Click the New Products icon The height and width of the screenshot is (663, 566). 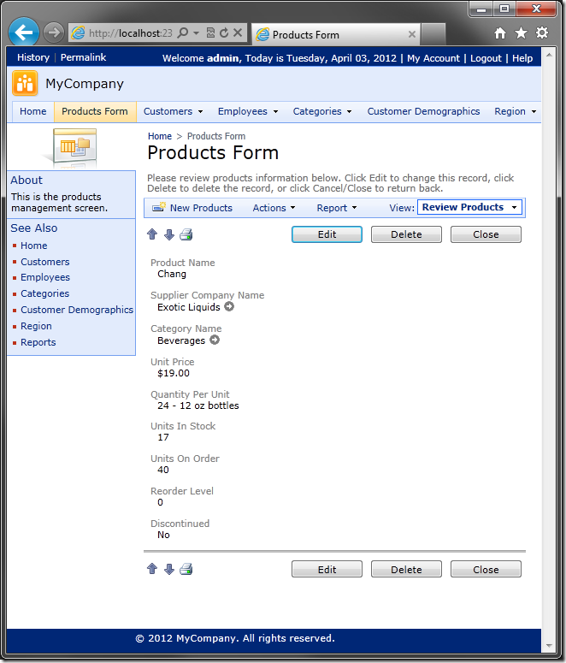click(x=159, y=207)
